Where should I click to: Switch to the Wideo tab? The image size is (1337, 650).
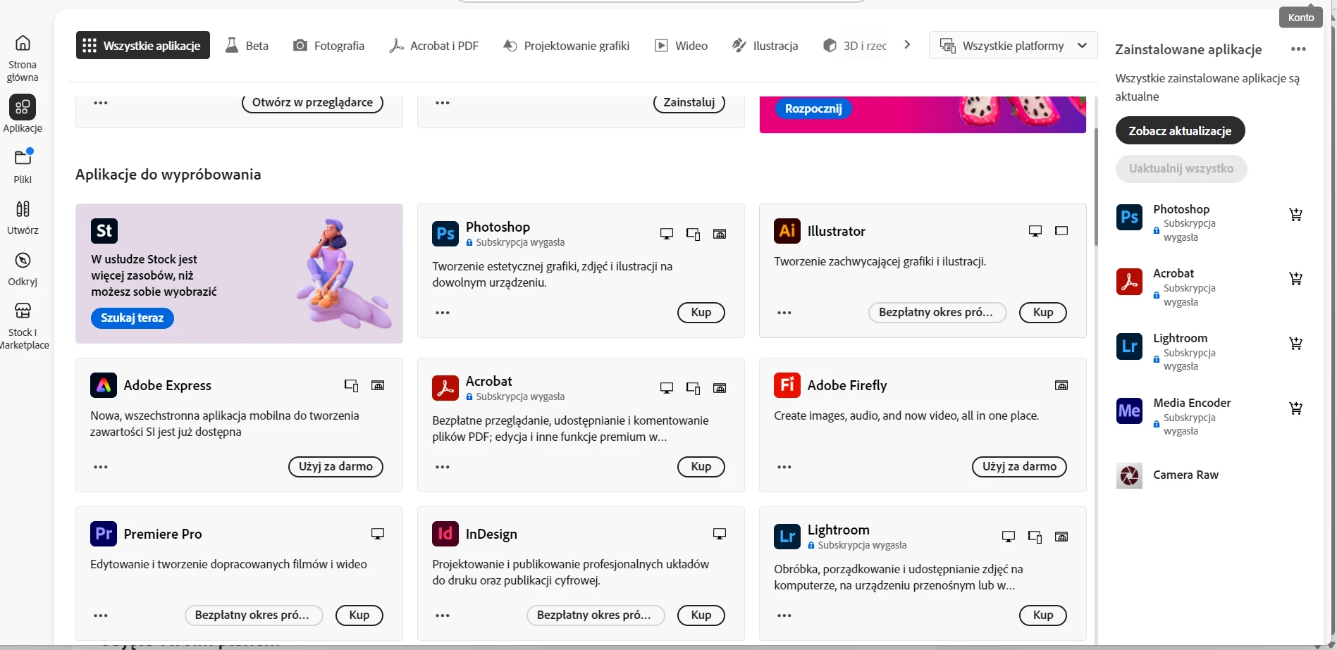pyautogui.click(x=682, y=45)
